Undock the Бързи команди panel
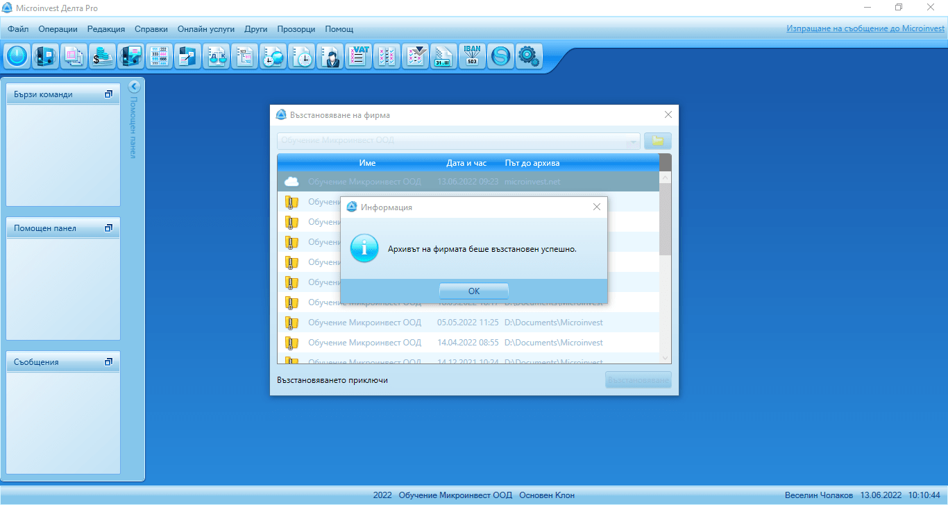This screenshot has width=948, height=505. pos(108,94)
